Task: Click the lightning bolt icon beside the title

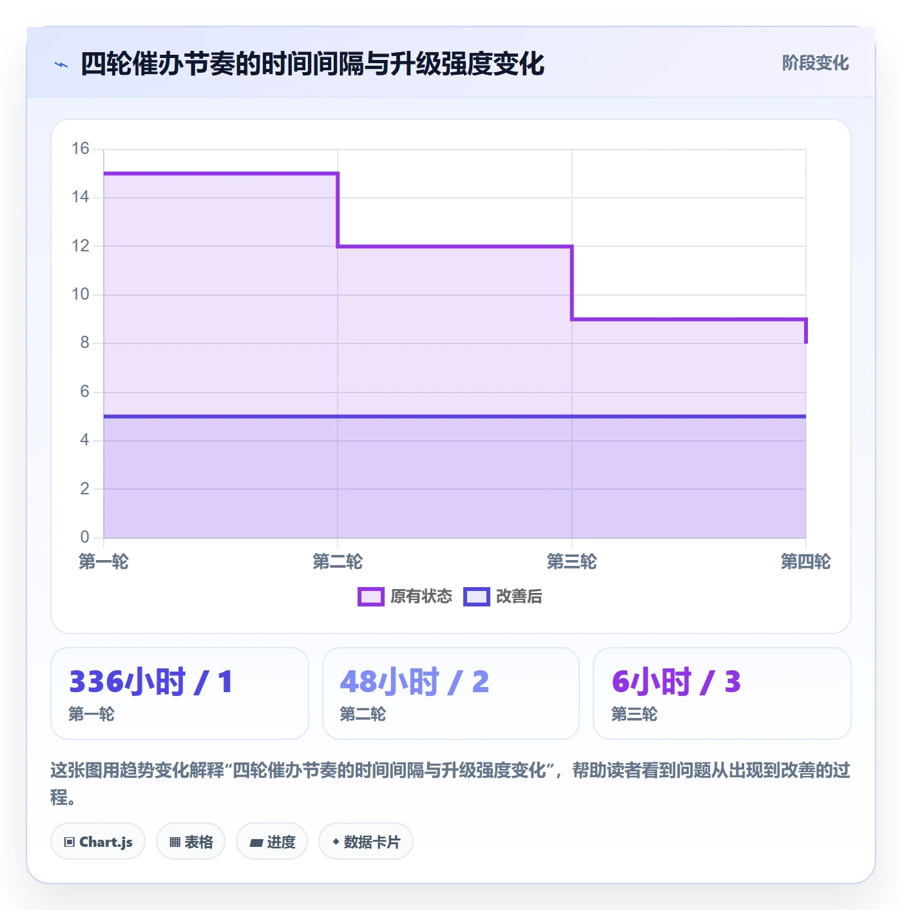Action: click(x=61, y=64)
